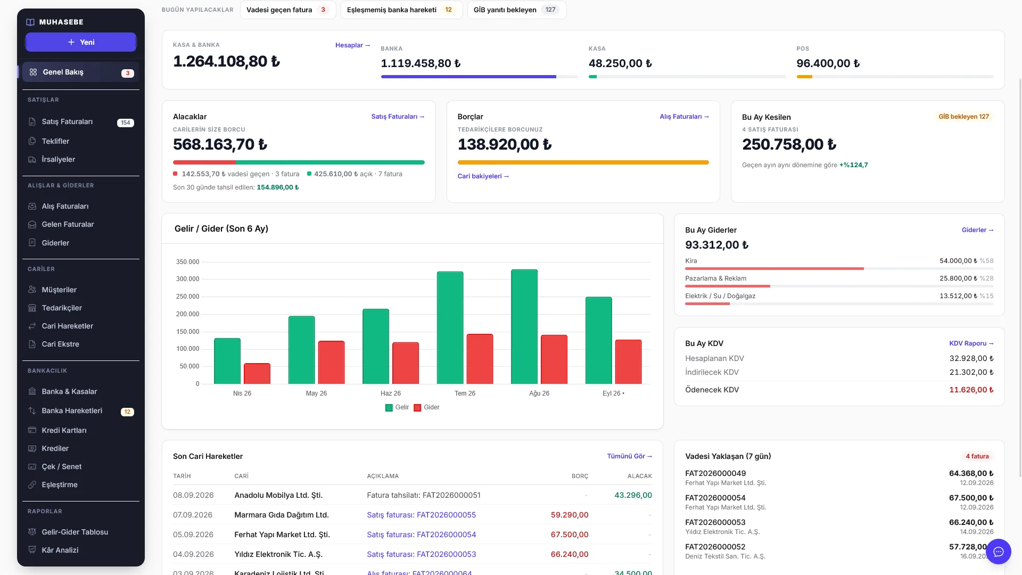Click the POS amount 96.400,00 ₺
1022x575 pixels.
[x=828, y=63]
